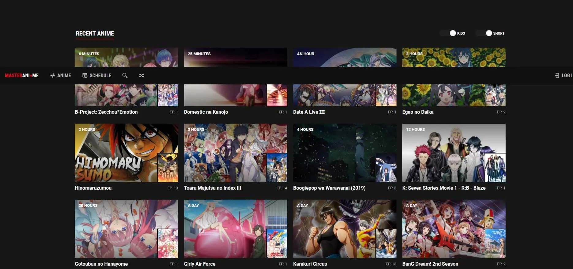Click Karakuri Circus EP. 13 label

click(x=391, y=264)
